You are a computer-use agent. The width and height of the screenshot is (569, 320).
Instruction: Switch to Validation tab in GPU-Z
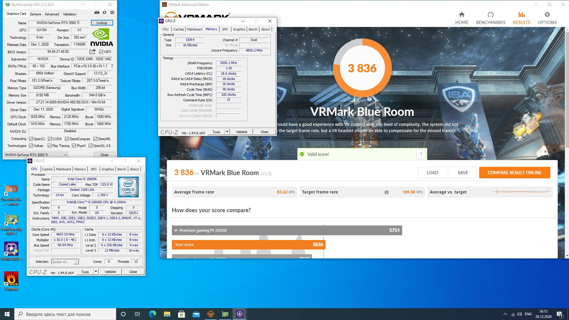point(69,14)
